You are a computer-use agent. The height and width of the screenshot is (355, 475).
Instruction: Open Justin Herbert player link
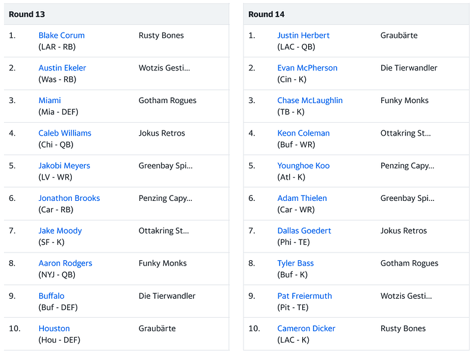tap(303, 36)
